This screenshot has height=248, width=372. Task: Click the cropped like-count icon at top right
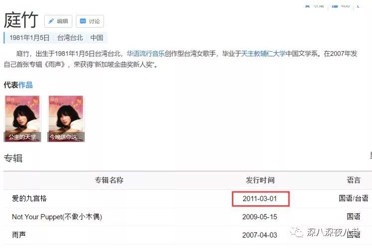335,6
